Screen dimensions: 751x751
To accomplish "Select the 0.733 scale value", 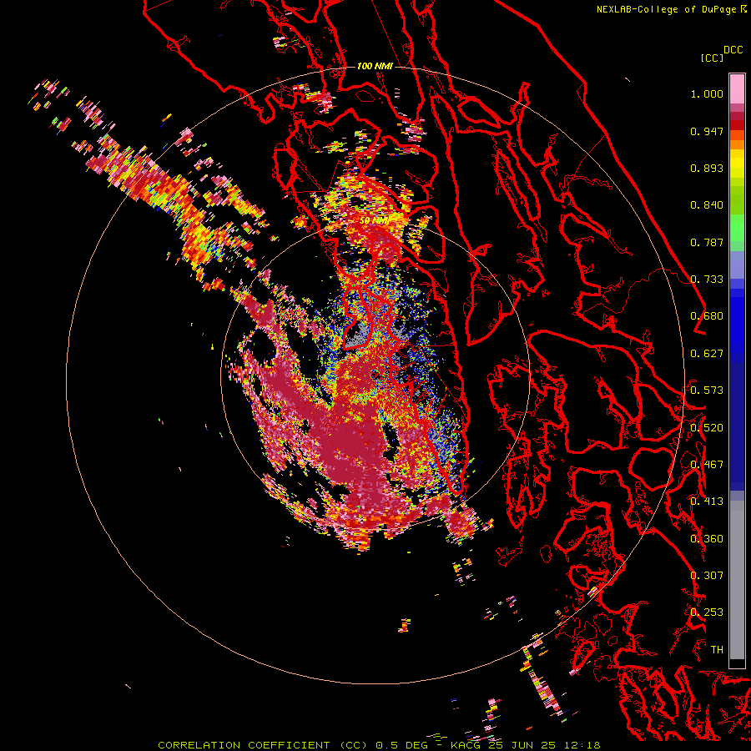I will (707, 280).
